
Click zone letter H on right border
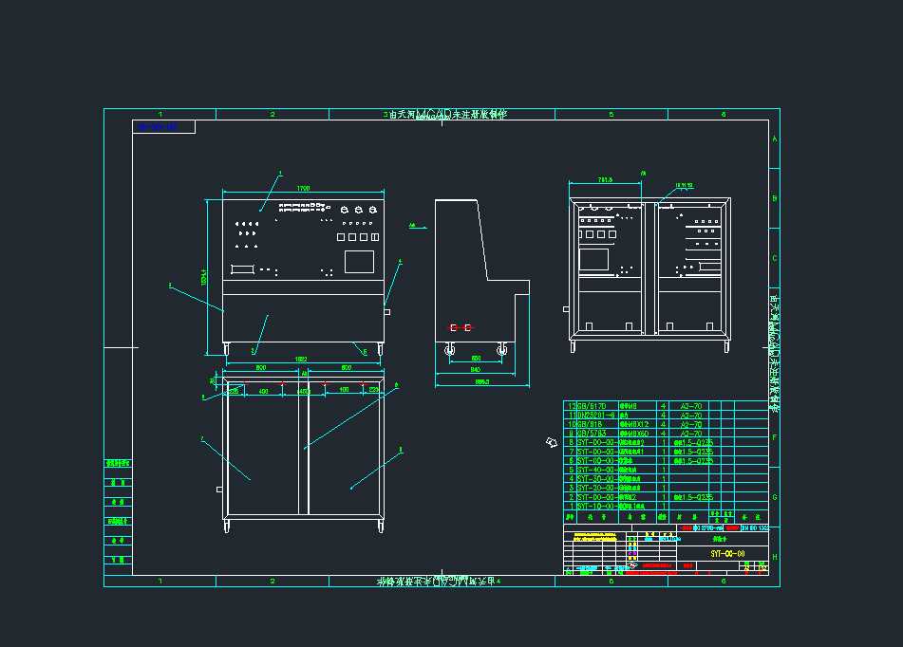pyautogui.click(x=775, y=557)
